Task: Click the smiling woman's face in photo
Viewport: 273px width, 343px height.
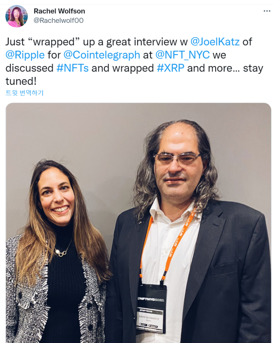Action: [57, 196]
